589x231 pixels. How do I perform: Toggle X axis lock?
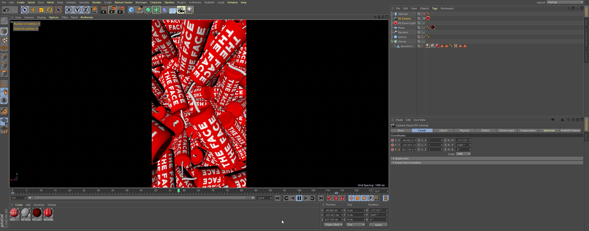(69, 10)
